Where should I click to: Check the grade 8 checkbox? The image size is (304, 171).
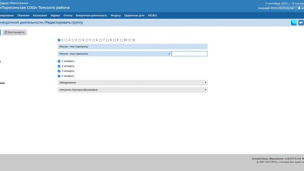point(107,40)
